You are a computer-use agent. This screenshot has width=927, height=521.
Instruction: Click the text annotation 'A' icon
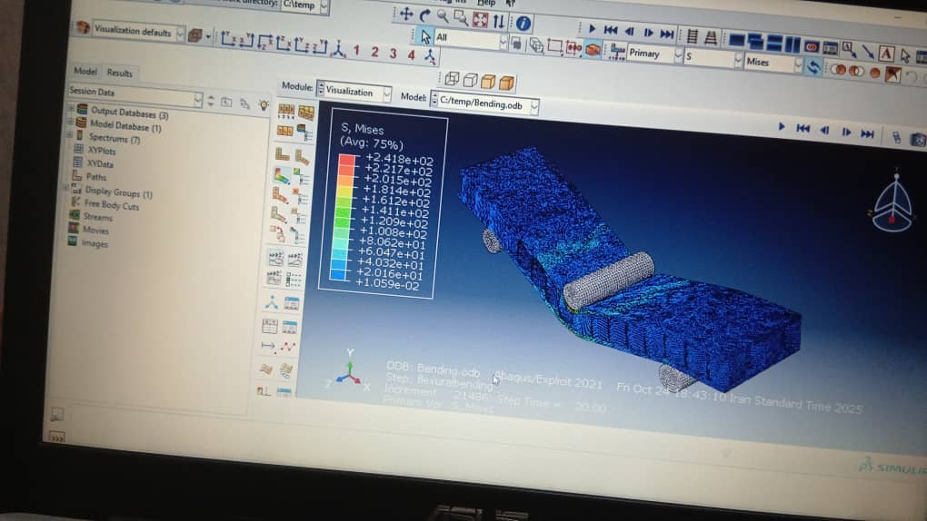pos(886,54)
